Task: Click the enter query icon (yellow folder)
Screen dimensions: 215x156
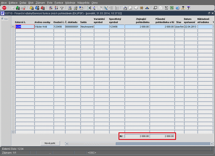Action: (31, 8)
